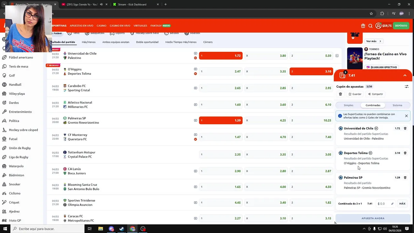Remove Universidad de Chile bet from coupon

click(405, 128)
